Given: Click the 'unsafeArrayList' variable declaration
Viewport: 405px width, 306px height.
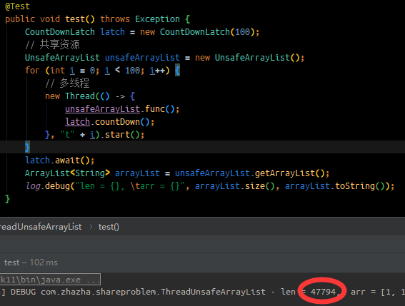Looking at the screenshot, I should point(142,58).
